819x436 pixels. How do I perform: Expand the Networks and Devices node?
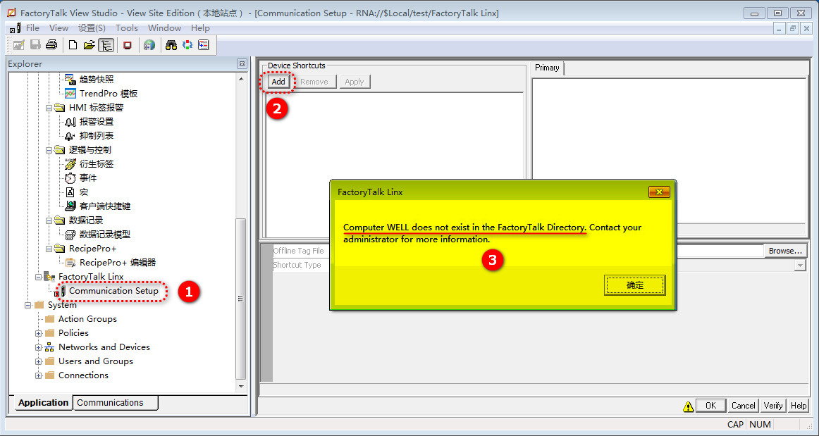tap(39, 347)
